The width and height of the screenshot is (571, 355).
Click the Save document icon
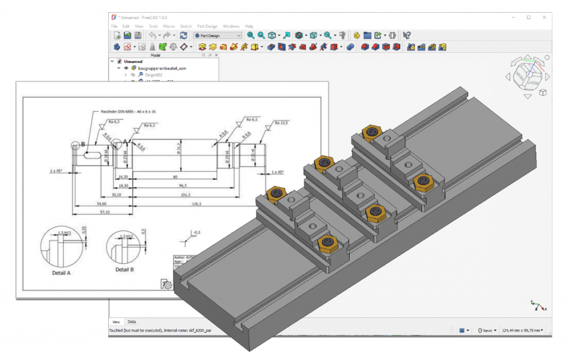coord(138,35)
